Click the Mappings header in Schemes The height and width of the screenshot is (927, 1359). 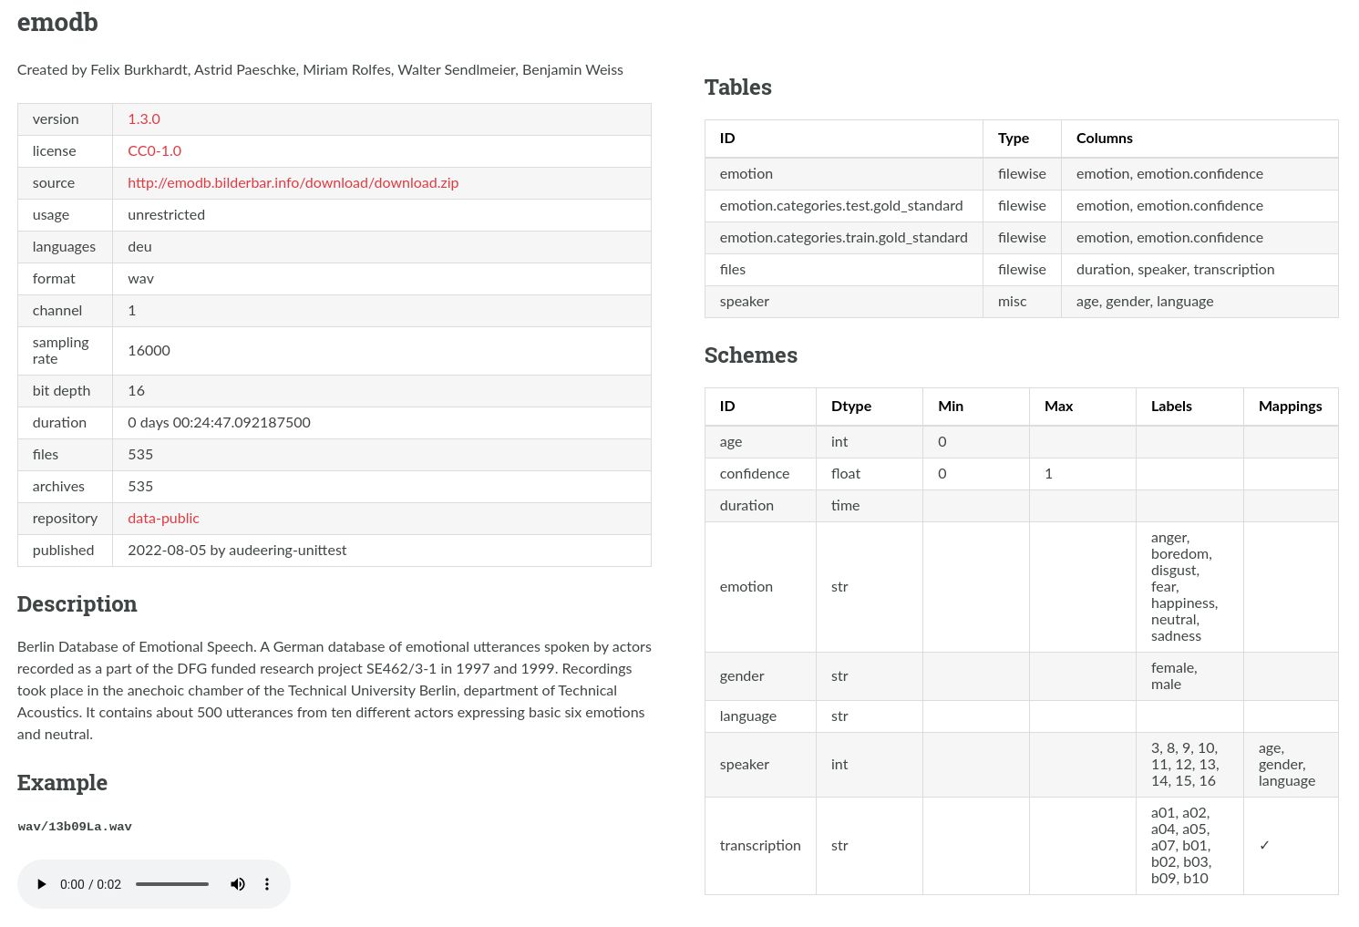coord(1290,407)
